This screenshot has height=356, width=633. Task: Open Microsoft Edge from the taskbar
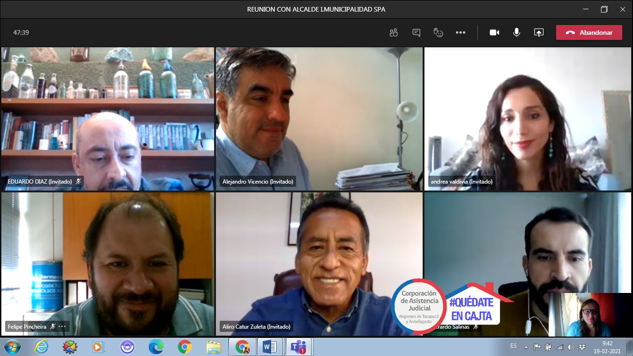(156, 347)
